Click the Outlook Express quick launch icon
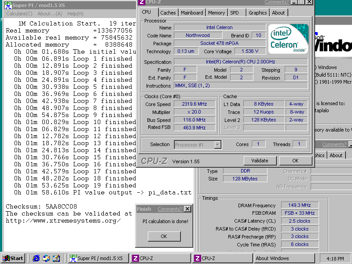The width and height of the screenshot is (352, 264). tap(47, 258)
